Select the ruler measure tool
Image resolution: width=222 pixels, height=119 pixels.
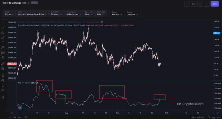3,64
